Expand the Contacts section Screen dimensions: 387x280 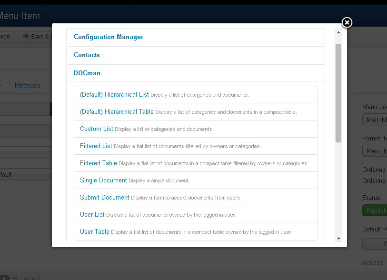pos(87,55)
